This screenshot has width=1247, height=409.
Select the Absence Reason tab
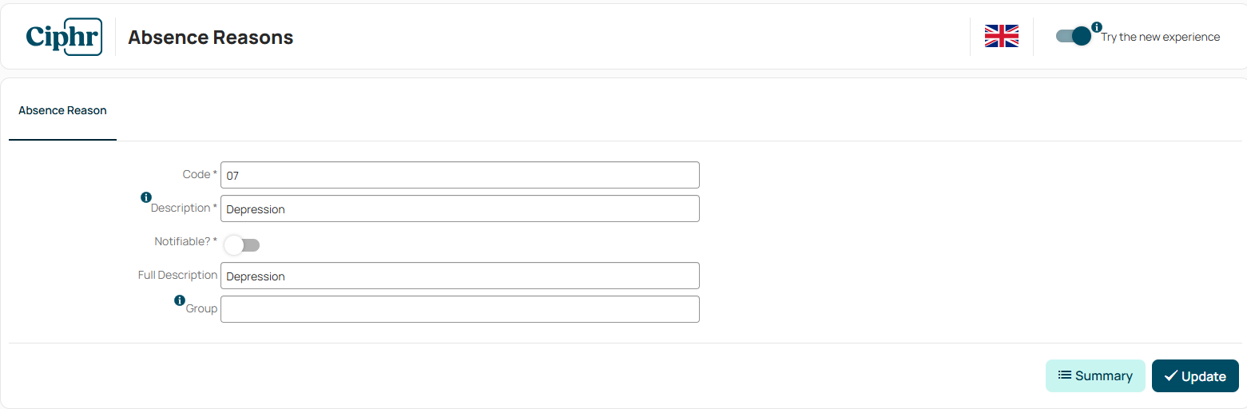[x=62, y=111]
